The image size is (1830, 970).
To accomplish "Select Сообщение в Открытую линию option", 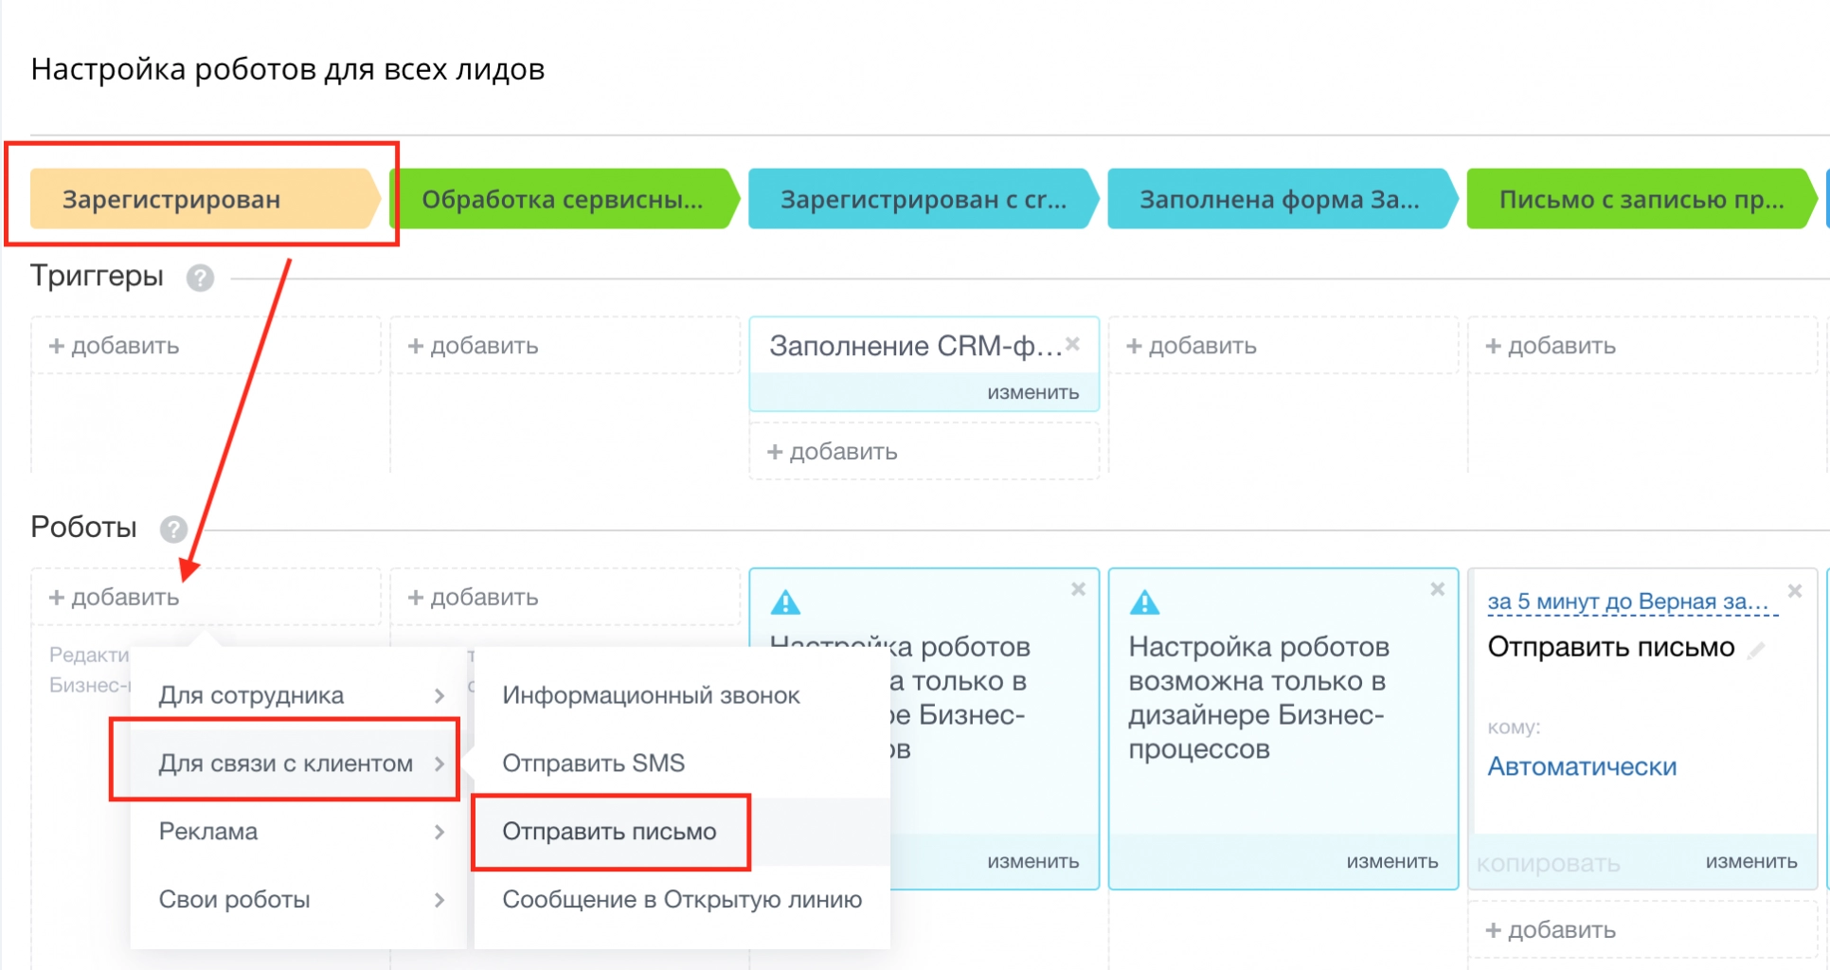I will [x=681, y=900].
